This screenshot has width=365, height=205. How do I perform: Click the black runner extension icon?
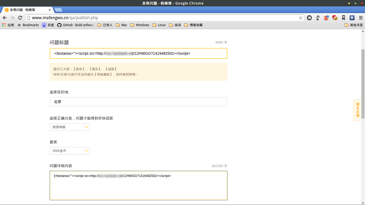coord(318,18)
